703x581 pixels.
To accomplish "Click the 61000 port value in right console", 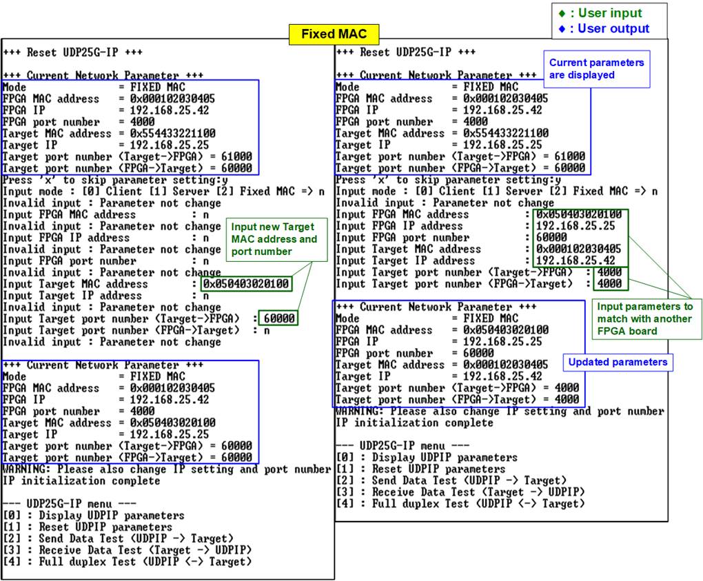I will [570, 156].
